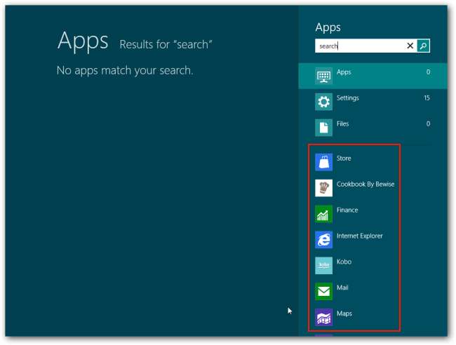The image size is (456, 345).
Task: Click the Store label text
Action: pos(344,158)
